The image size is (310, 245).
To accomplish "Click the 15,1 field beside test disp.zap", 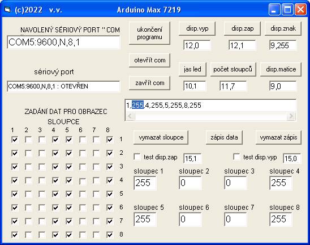I will tap(192, 159).
